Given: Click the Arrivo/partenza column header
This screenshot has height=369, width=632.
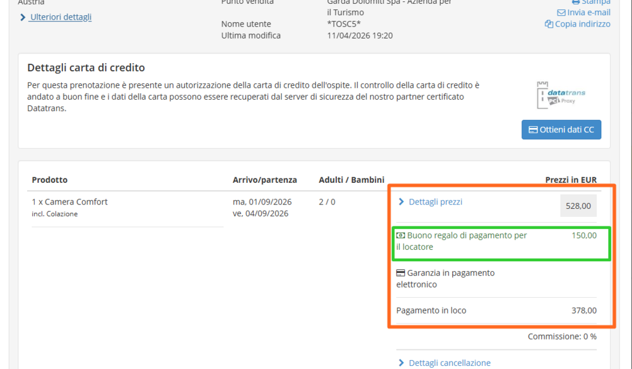Looking at the screenshot, I should pyautogui.click(x=264, y=180).
